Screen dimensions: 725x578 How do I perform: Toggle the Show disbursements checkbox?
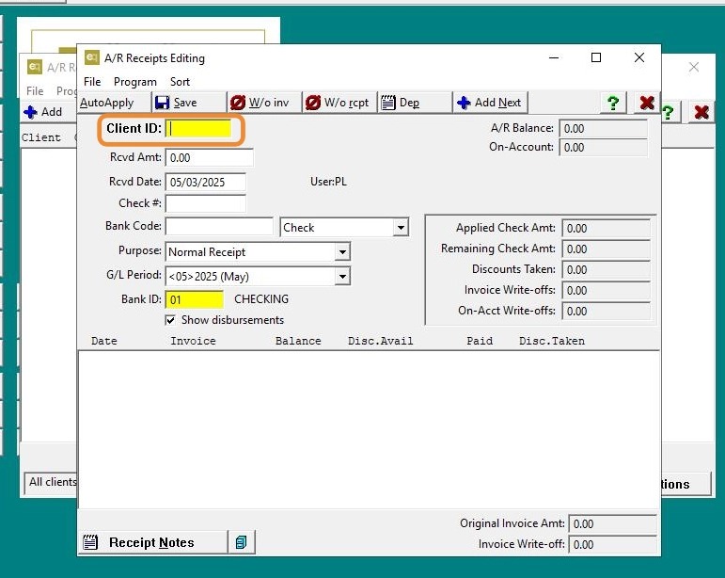(x=170, y=320)
